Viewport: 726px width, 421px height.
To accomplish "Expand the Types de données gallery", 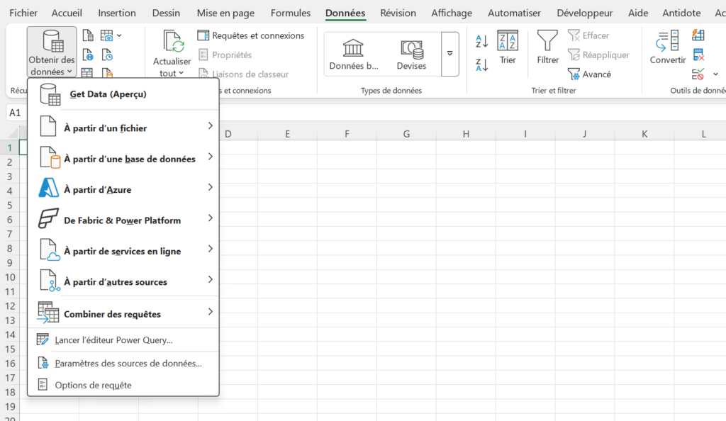I will [449, 54].
